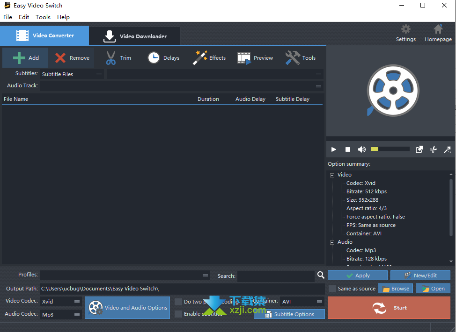This screenshot has width=456, height=332.
Task: Open the Delays clock tool
Action: point(154,58)
